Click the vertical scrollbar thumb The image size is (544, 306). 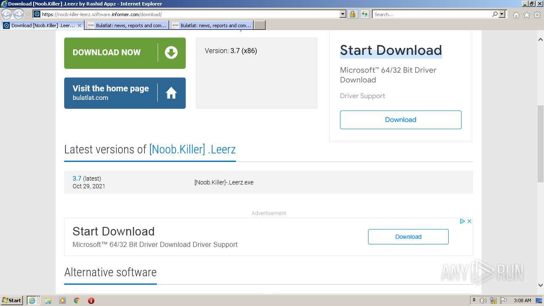[x=541, y=144]
